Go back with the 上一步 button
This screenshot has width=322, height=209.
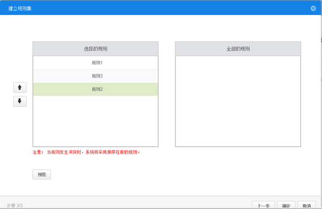pyautogui.click(x=264, y=205)
